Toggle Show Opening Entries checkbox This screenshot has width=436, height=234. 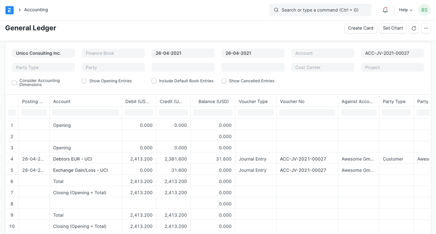point(84,81)
